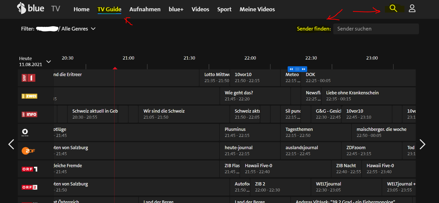Click the blue timeline scrubber handle

(x=297, y=69)
